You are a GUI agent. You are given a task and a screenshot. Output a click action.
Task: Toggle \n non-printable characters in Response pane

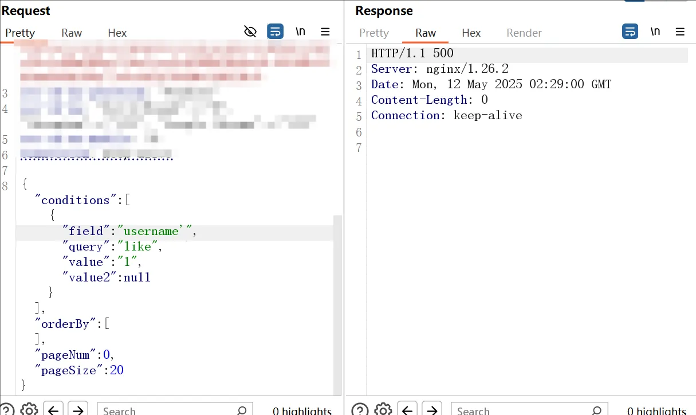click(x=655, y=32)
